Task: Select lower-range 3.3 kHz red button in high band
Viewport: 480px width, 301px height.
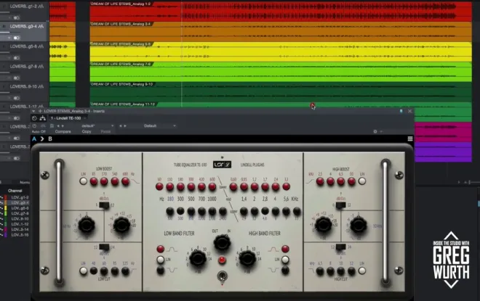Action: point(286,186)
